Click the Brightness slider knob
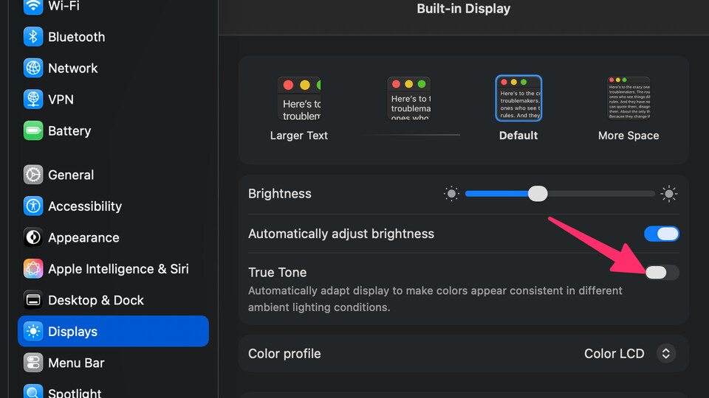Viewport: 709px width, 398px height. click(x=538, y=194)
